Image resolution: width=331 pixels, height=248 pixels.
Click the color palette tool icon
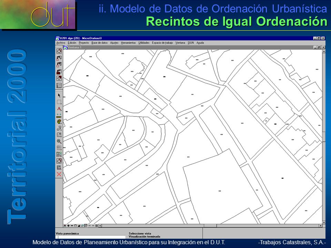point(59,122)
